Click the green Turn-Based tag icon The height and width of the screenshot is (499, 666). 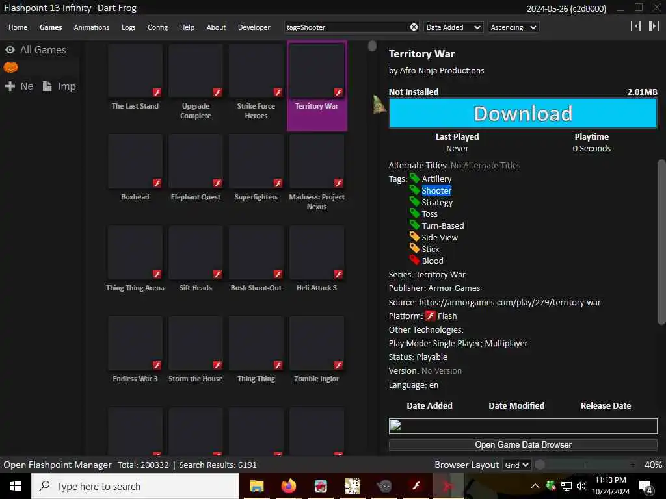[x=414, y=225]
